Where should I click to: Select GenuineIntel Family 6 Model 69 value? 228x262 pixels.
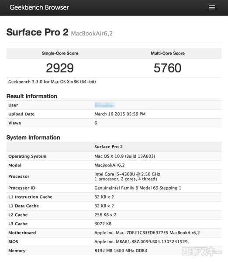point(138,188)
